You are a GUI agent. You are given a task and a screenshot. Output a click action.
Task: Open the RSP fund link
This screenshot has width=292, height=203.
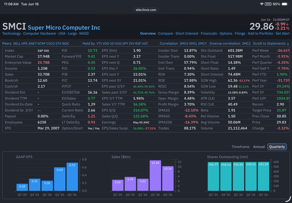[x=138, y=44]
